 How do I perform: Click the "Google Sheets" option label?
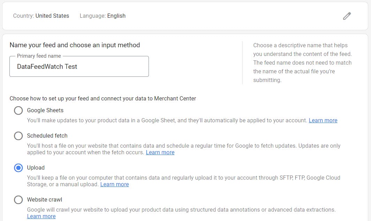tap(45, 110)
